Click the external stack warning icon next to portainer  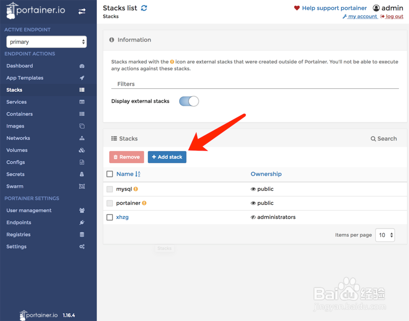point(144,203)
